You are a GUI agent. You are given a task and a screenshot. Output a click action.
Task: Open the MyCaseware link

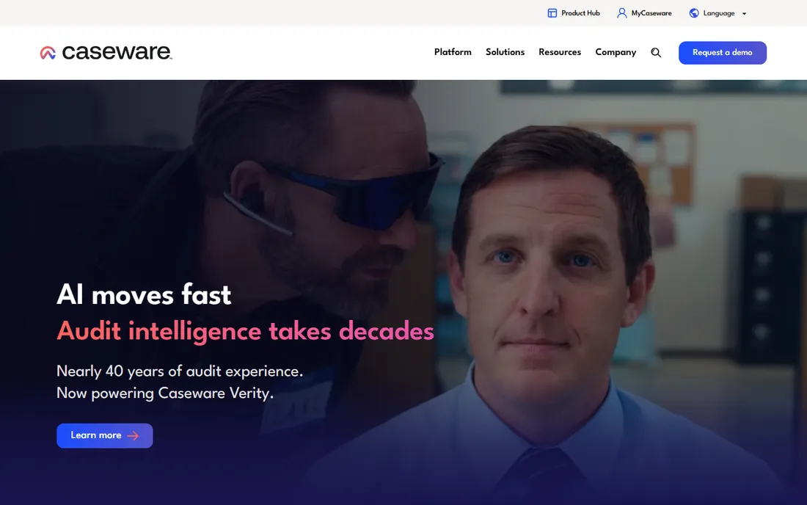click(644, 13)
